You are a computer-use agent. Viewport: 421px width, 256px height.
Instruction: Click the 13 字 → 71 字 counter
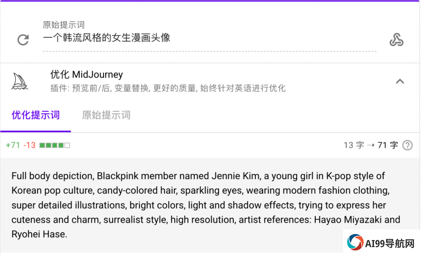[371, 145]
